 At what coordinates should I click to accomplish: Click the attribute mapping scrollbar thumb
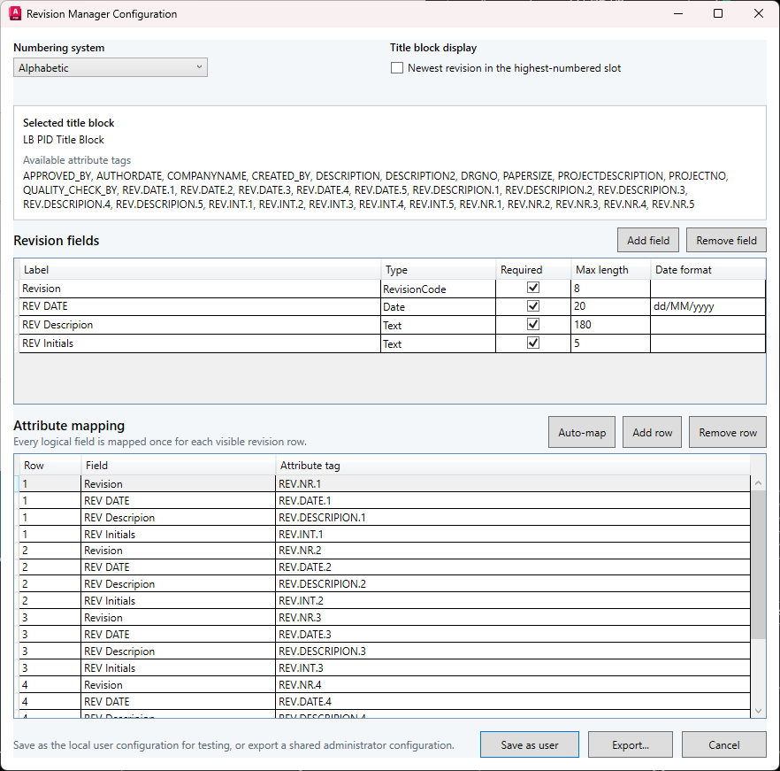click(x=758, y=564)
